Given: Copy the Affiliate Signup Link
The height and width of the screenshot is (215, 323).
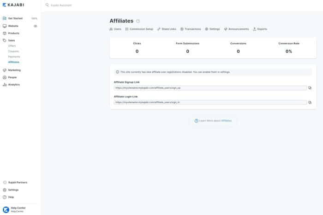Looking at the screenshot, I should tap(310, 88).
